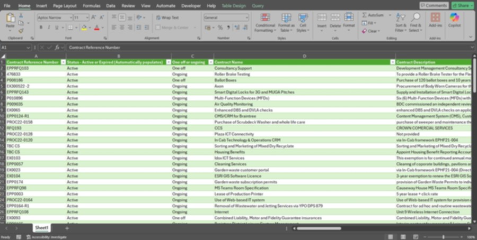Image resolution: width=477 pixels, height=240 pixels.
Task: Open Cell Styles gallery
Action: tap(303, 23)
